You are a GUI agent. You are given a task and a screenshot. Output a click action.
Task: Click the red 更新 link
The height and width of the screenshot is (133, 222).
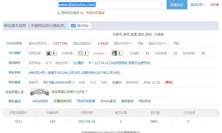(169, 83)
